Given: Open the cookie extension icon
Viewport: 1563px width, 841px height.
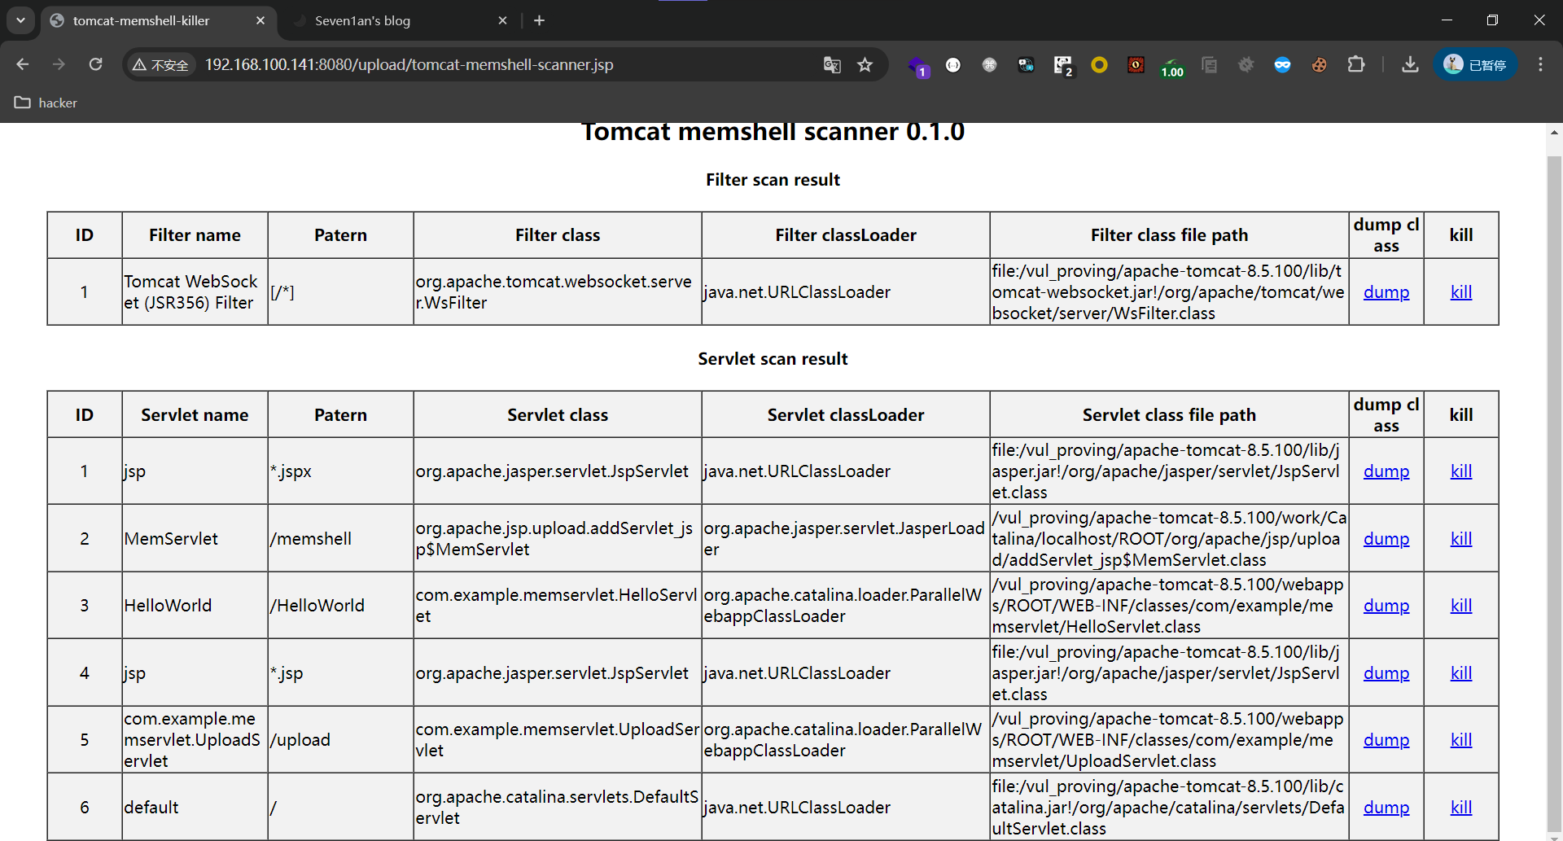Looking at the screenshot, I should coord(1319,64).
